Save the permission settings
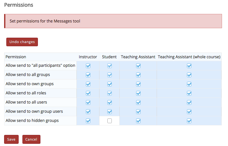 click(11, 139)
